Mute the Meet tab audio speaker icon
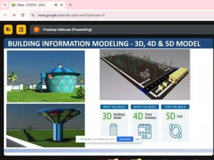Viewport: 214px width, 160px height. (x=56, y=5)
